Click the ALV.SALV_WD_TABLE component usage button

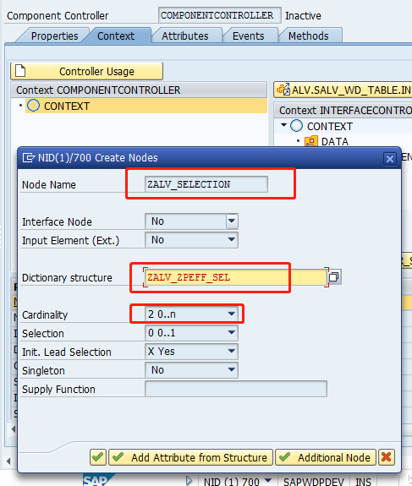point(343,90)
